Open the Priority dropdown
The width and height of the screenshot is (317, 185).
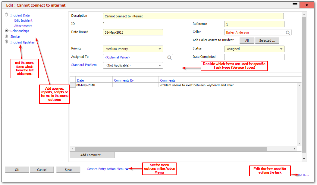(160, 49)
